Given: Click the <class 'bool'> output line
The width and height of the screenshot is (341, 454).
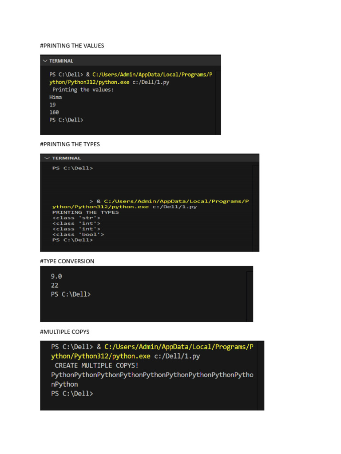Looking at the screenshot, I should [78, 235].
